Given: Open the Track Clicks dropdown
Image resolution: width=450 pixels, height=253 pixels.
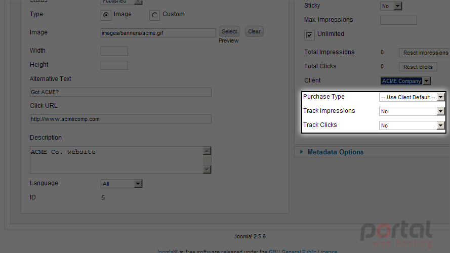Looking at the screenshot, I should coord(412,125).
